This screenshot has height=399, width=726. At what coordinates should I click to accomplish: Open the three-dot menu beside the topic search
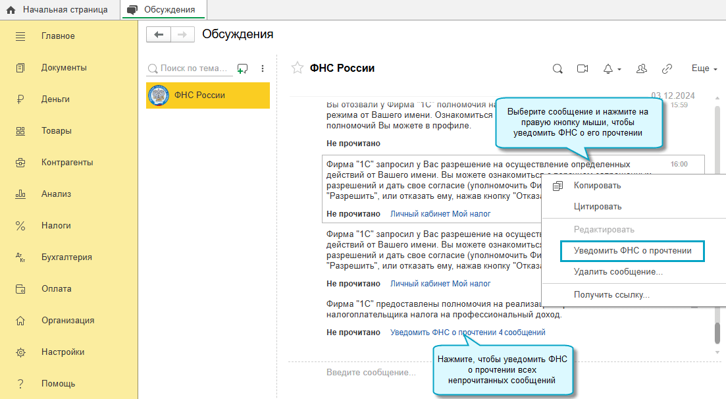coord(262,68)
